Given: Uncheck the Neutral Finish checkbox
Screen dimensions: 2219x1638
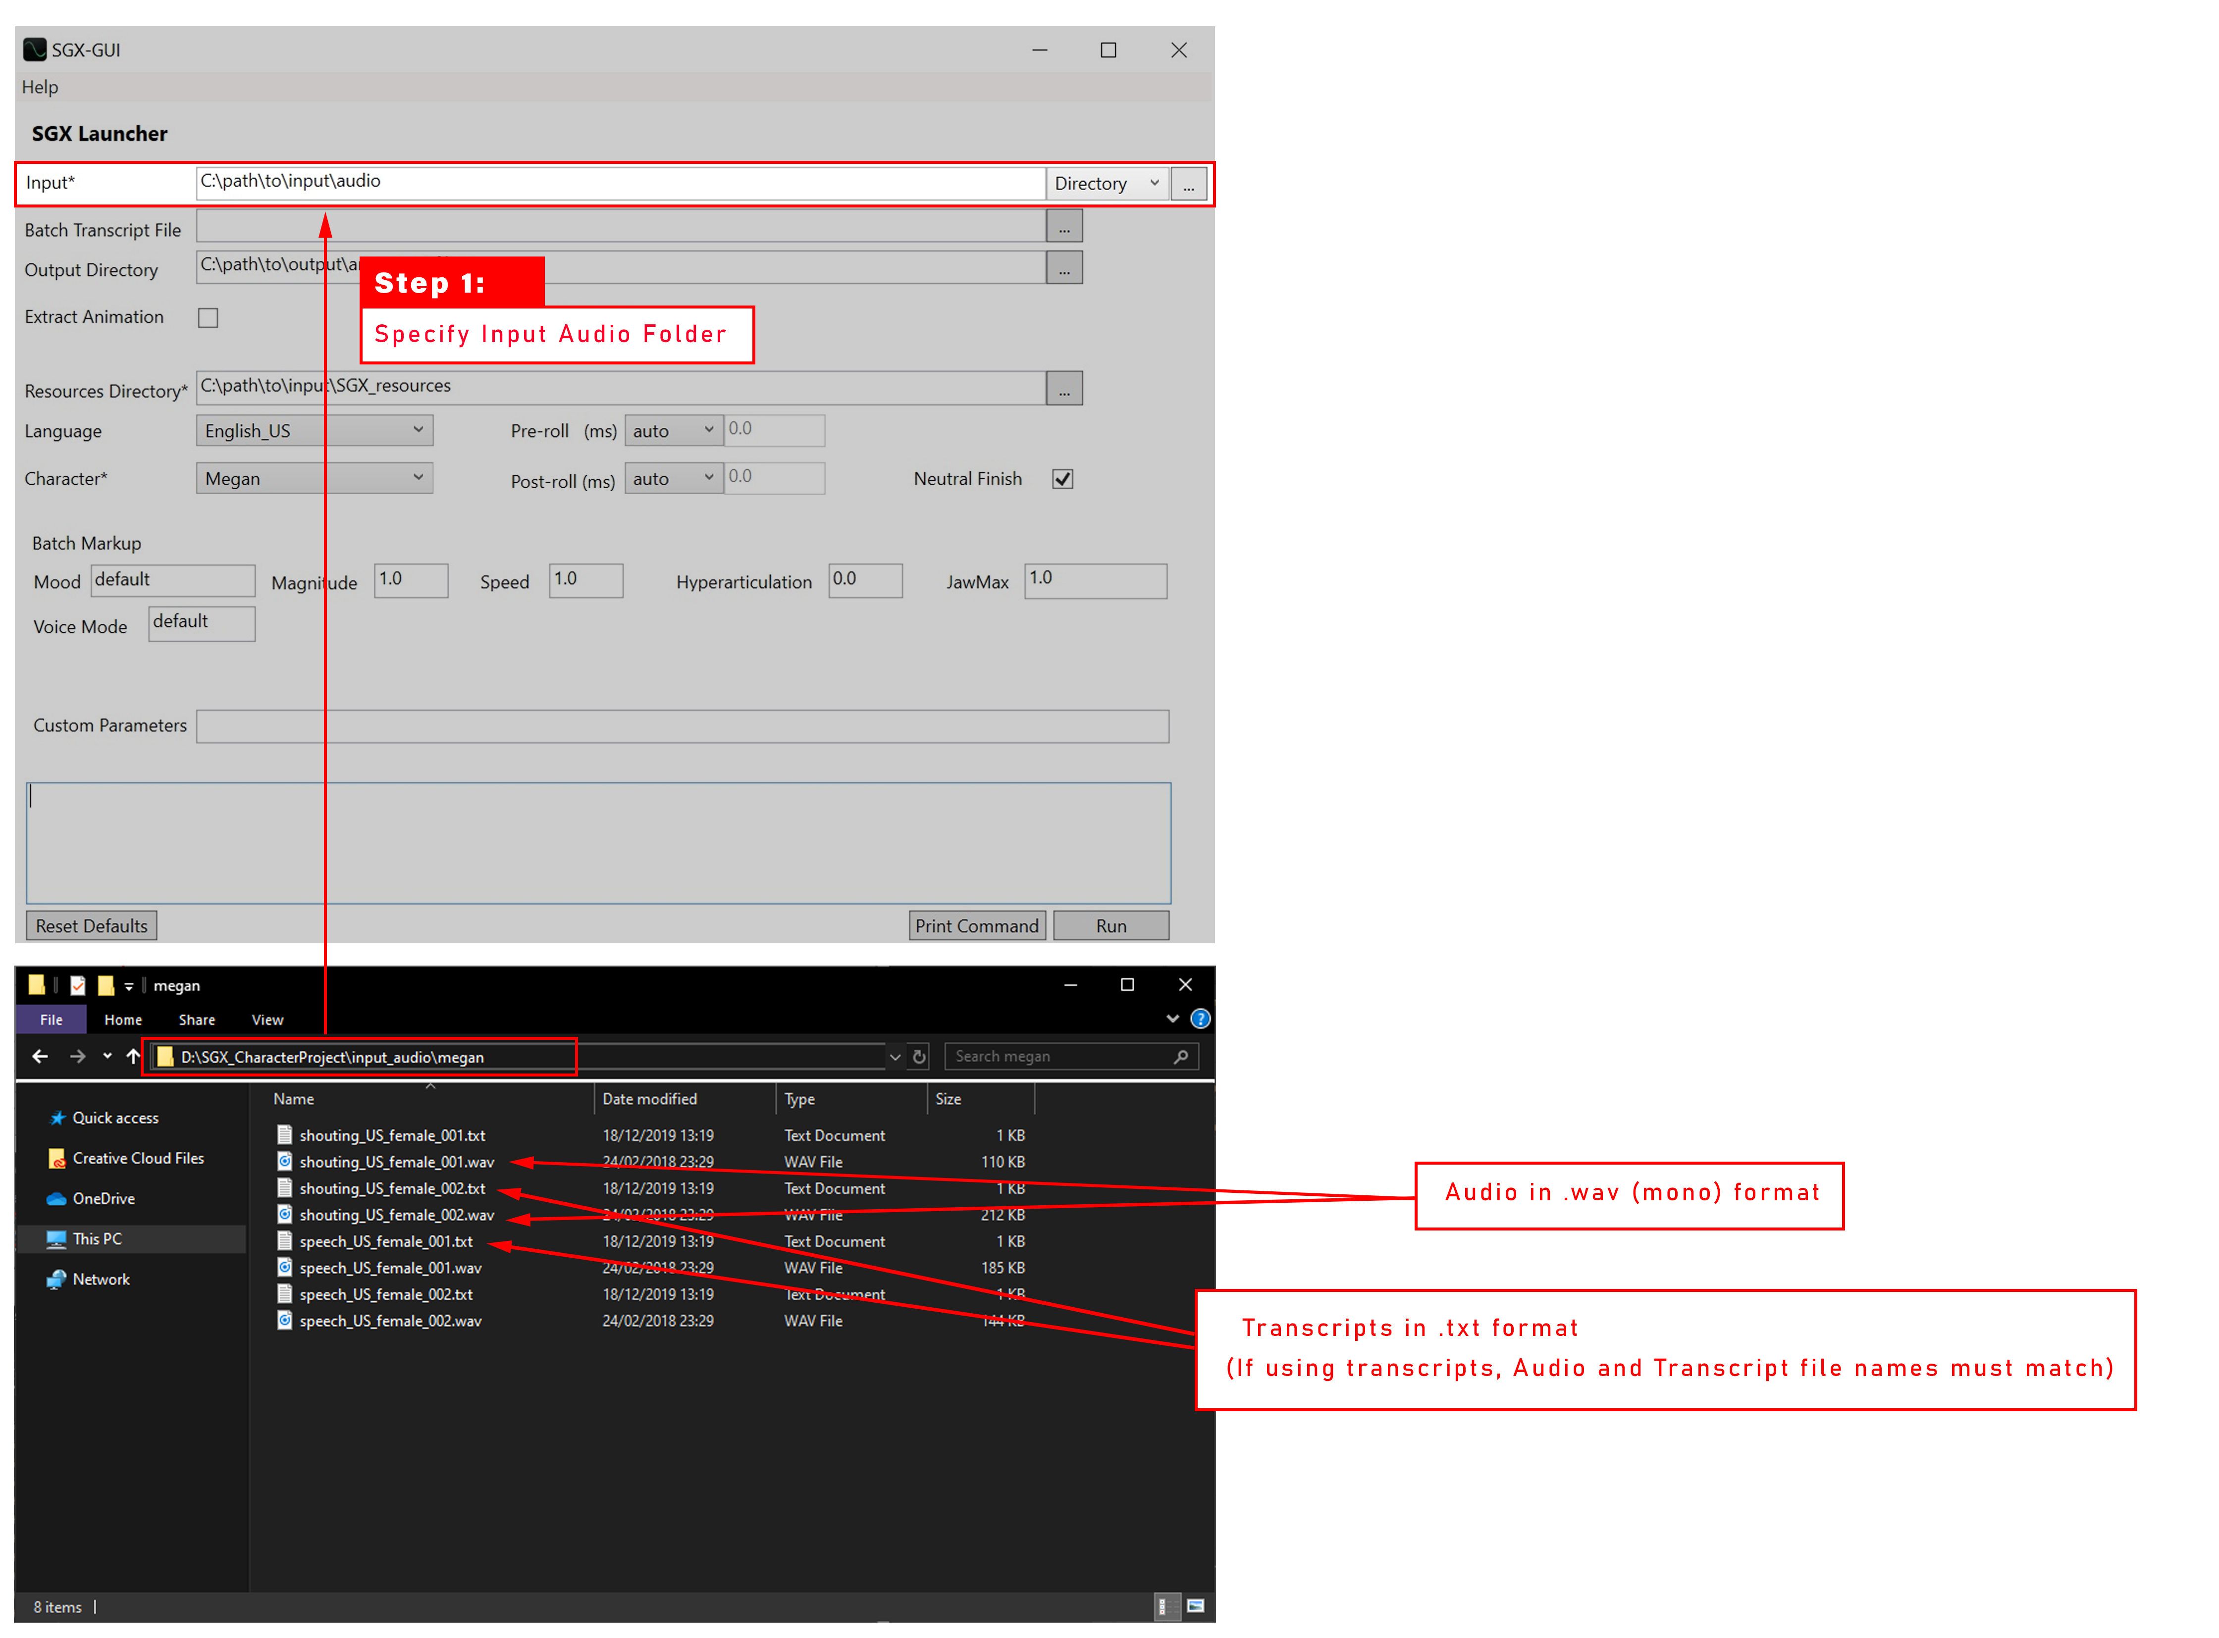Looking at the screenshot, I should point(1063,480).
